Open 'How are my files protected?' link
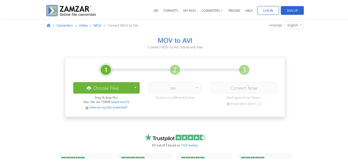Viewport: 348px width, 162px height. pos(108,107)
